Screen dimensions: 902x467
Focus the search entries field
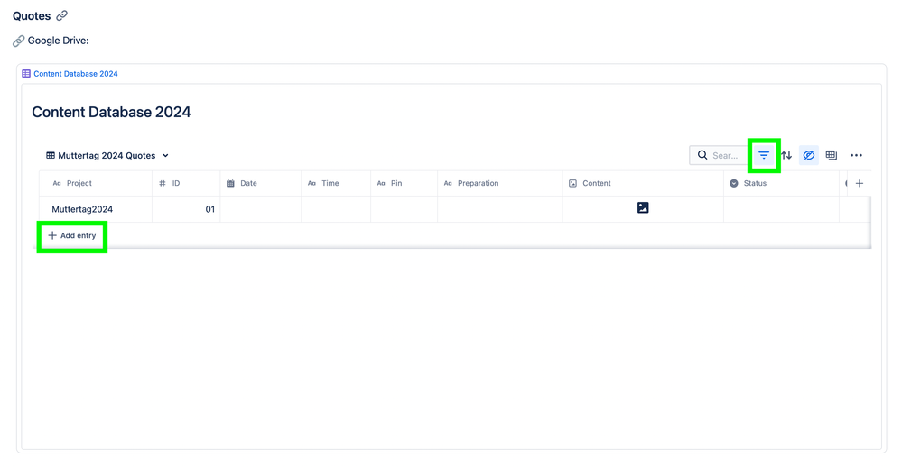tap(719, 155)
